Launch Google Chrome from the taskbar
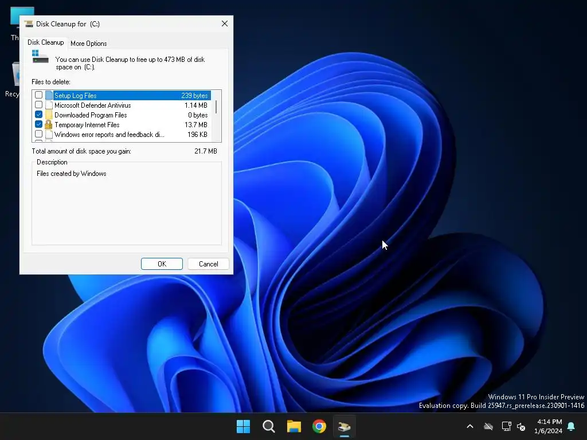 319,426
